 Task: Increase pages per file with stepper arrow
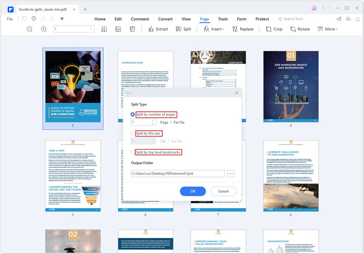click(x=152, y=120)
